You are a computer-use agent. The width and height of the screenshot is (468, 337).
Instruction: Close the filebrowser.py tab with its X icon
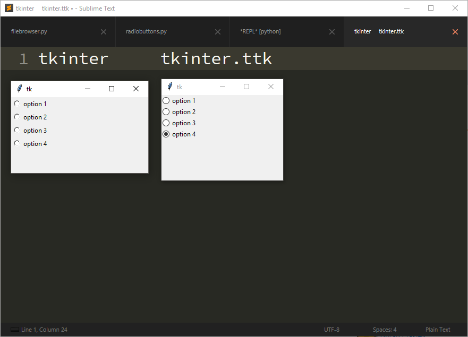[103, 31]
